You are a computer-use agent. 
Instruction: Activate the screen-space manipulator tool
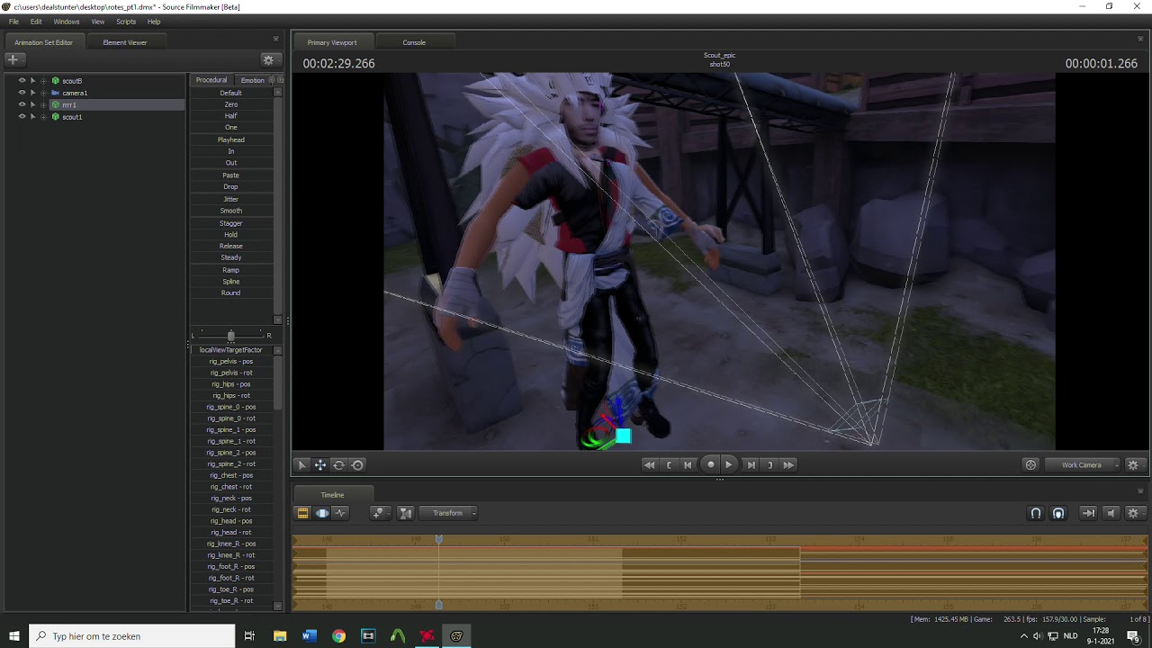[x=358, y=465]
